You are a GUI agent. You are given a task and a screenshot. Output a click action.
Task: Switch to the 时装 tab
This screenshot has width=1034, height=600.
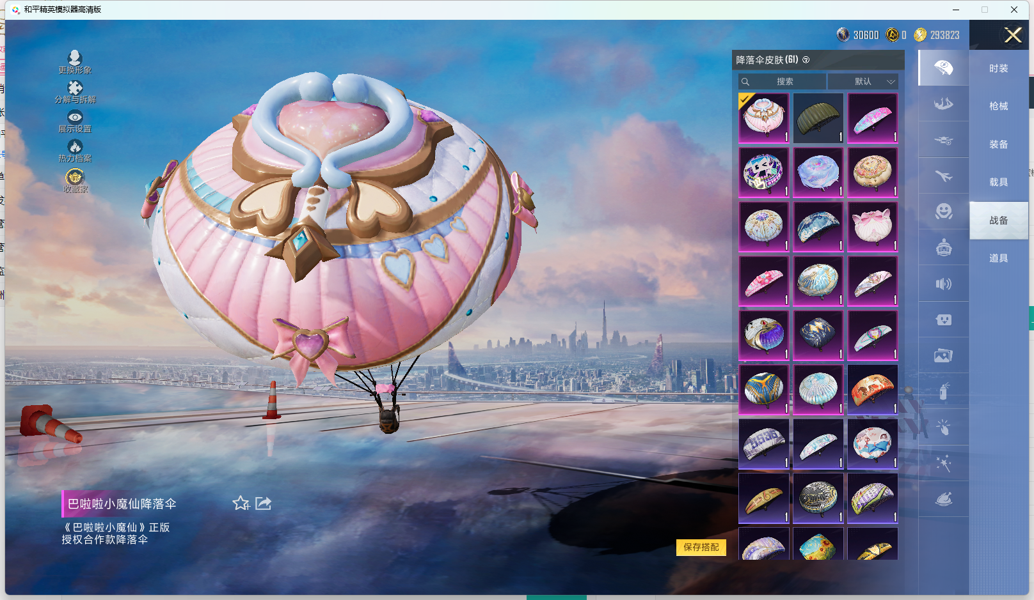(x=998, y=68)
